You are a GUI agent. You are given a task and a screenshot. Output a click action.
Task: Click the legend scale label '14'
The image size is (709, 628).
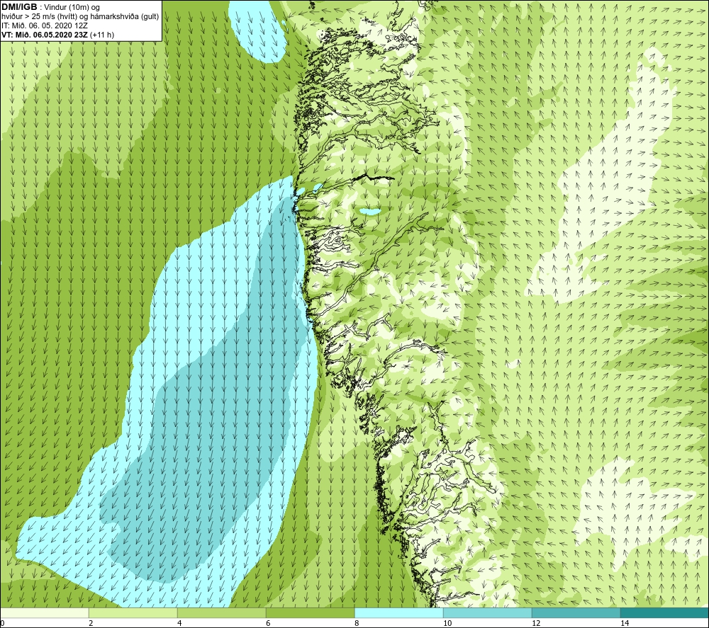624,623
